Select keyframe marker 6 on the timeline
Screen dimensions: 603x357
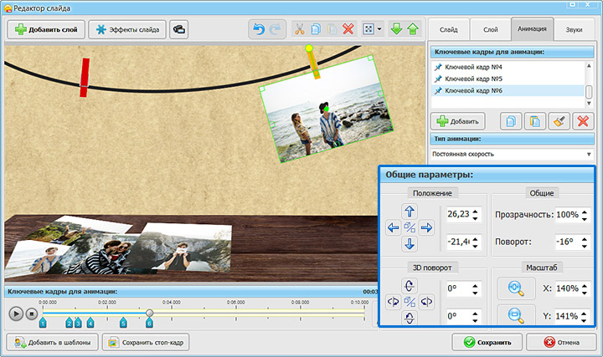pos(149,323)
